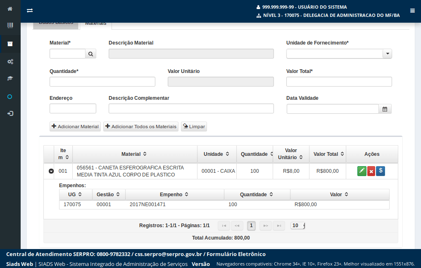Click the Valor Unitário disabled field
This screenshot has width=421, height=268.
[x=221, y=82]
